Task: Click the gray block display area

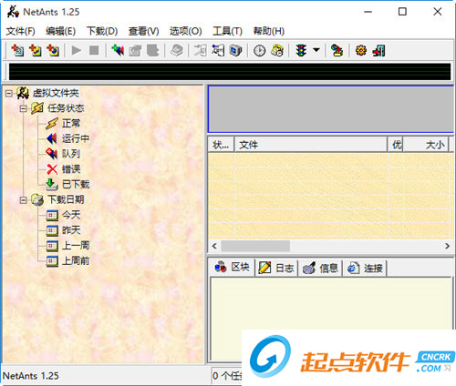Action: click(x=331, y=109)
